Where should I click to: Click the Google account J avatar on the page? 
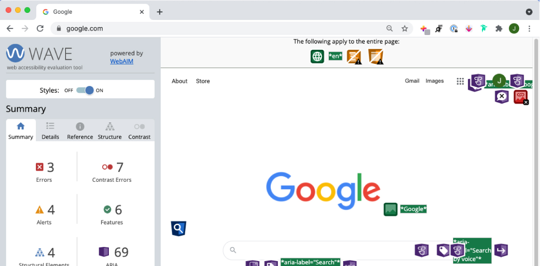(x=499, y=81)
